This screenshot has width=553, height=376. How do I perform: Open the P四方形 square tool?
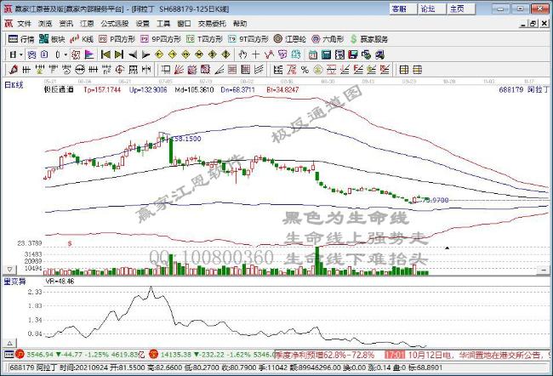117,39
